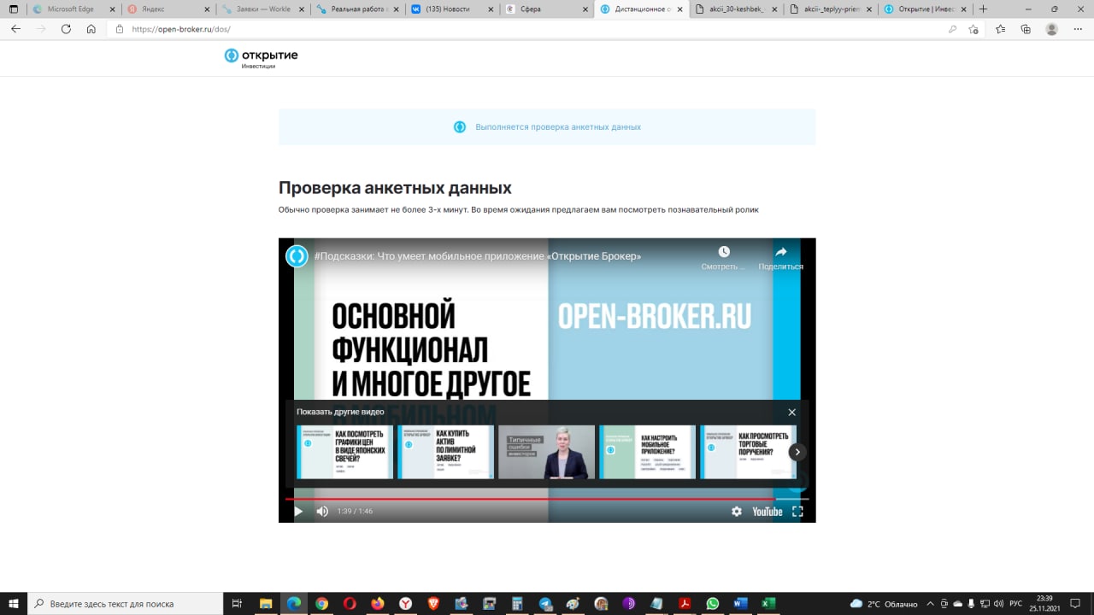Mute the video volume speaker icon
Image resolution: width=1094 pixels, height=615 pixels.
pyautogui.click(x=322, y=511)
